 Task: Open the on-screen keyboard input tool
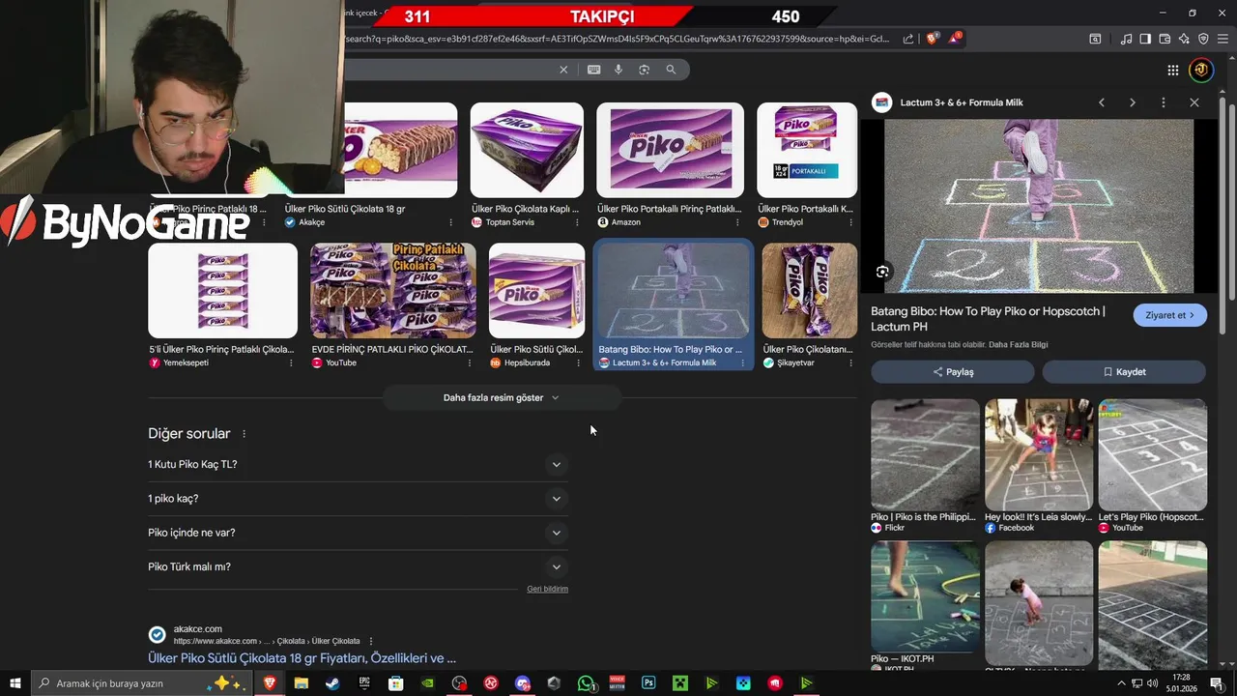click(x=593, y=70)
